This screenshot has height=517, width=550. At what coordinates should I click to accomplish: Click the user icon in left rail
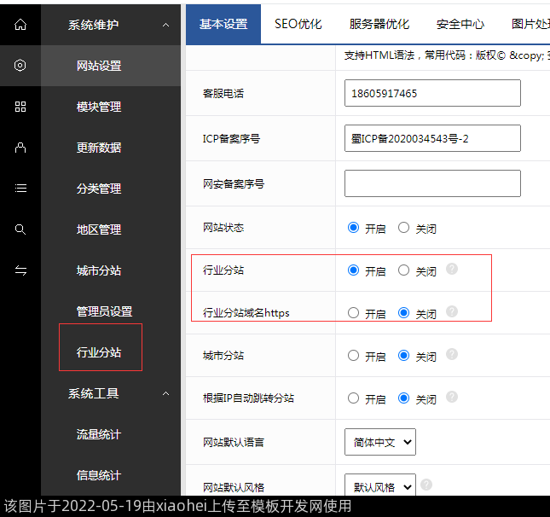(x=20, y=148)
